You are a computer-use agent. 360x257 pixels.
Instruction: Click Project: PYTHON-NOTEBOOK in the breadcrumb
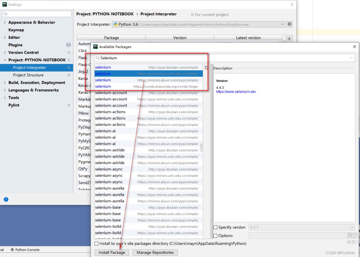(x=105, y=14)
